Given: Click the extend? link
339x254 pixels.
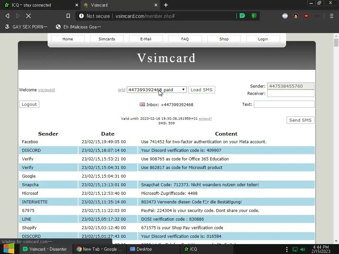Looking at the screenshot, I should point(205,119).
